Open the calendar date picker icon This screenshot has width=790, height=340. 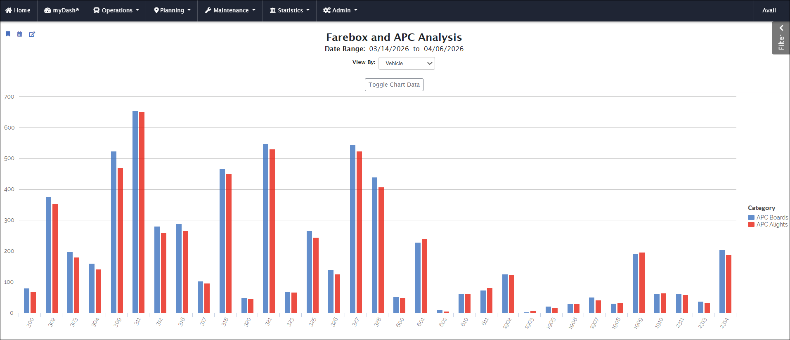[19, 34]
